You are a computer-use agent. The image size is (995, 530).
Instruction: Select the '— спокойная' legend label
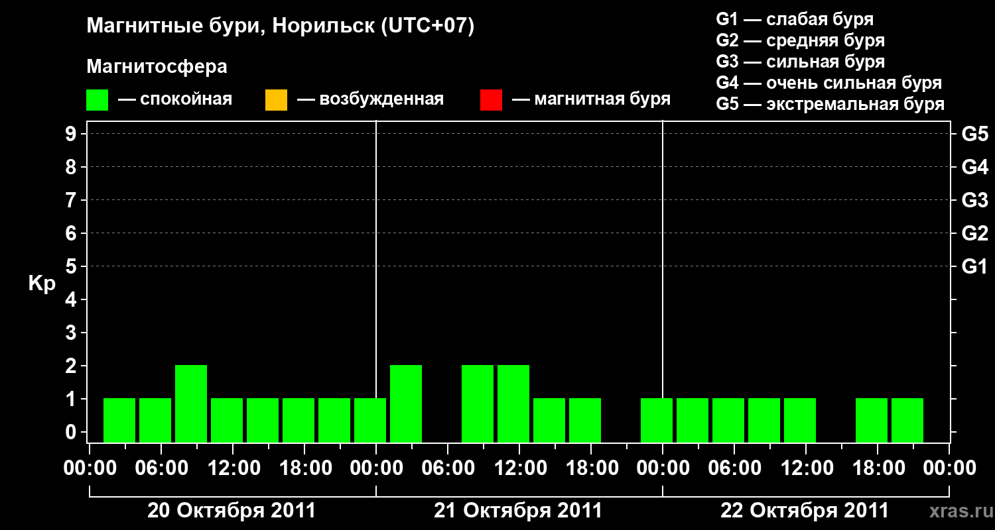(175, 99)
